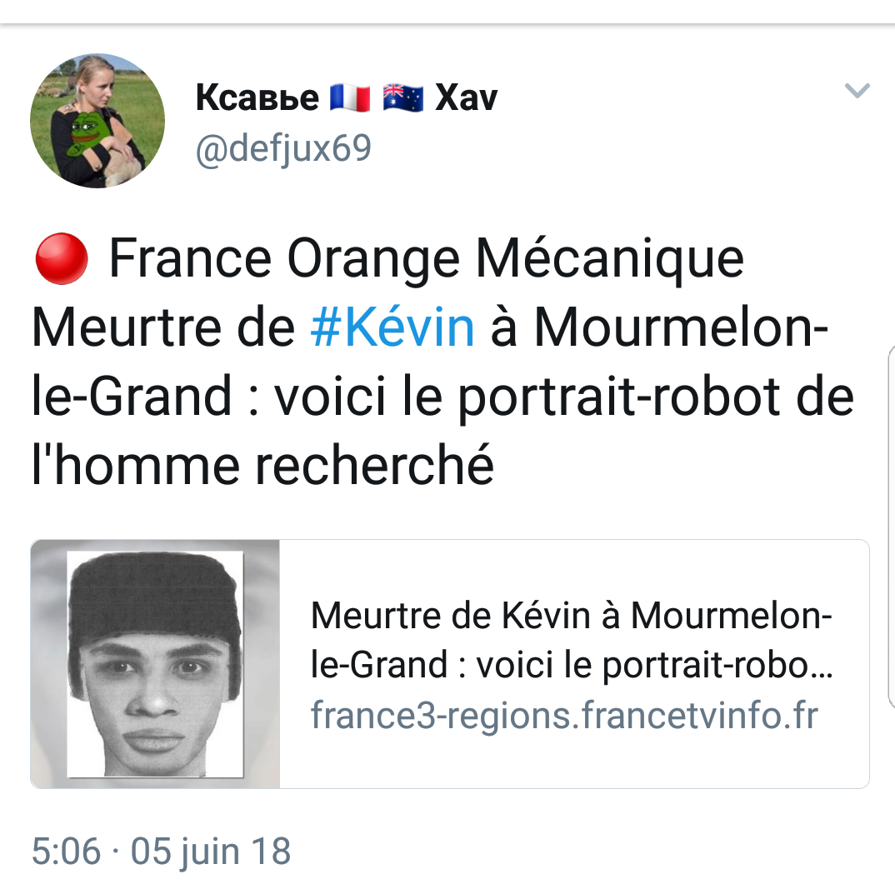The image size is (895, 894).
Task: Open the portrait-robot sketch thumbnail
Action: (x=156, y=663)
